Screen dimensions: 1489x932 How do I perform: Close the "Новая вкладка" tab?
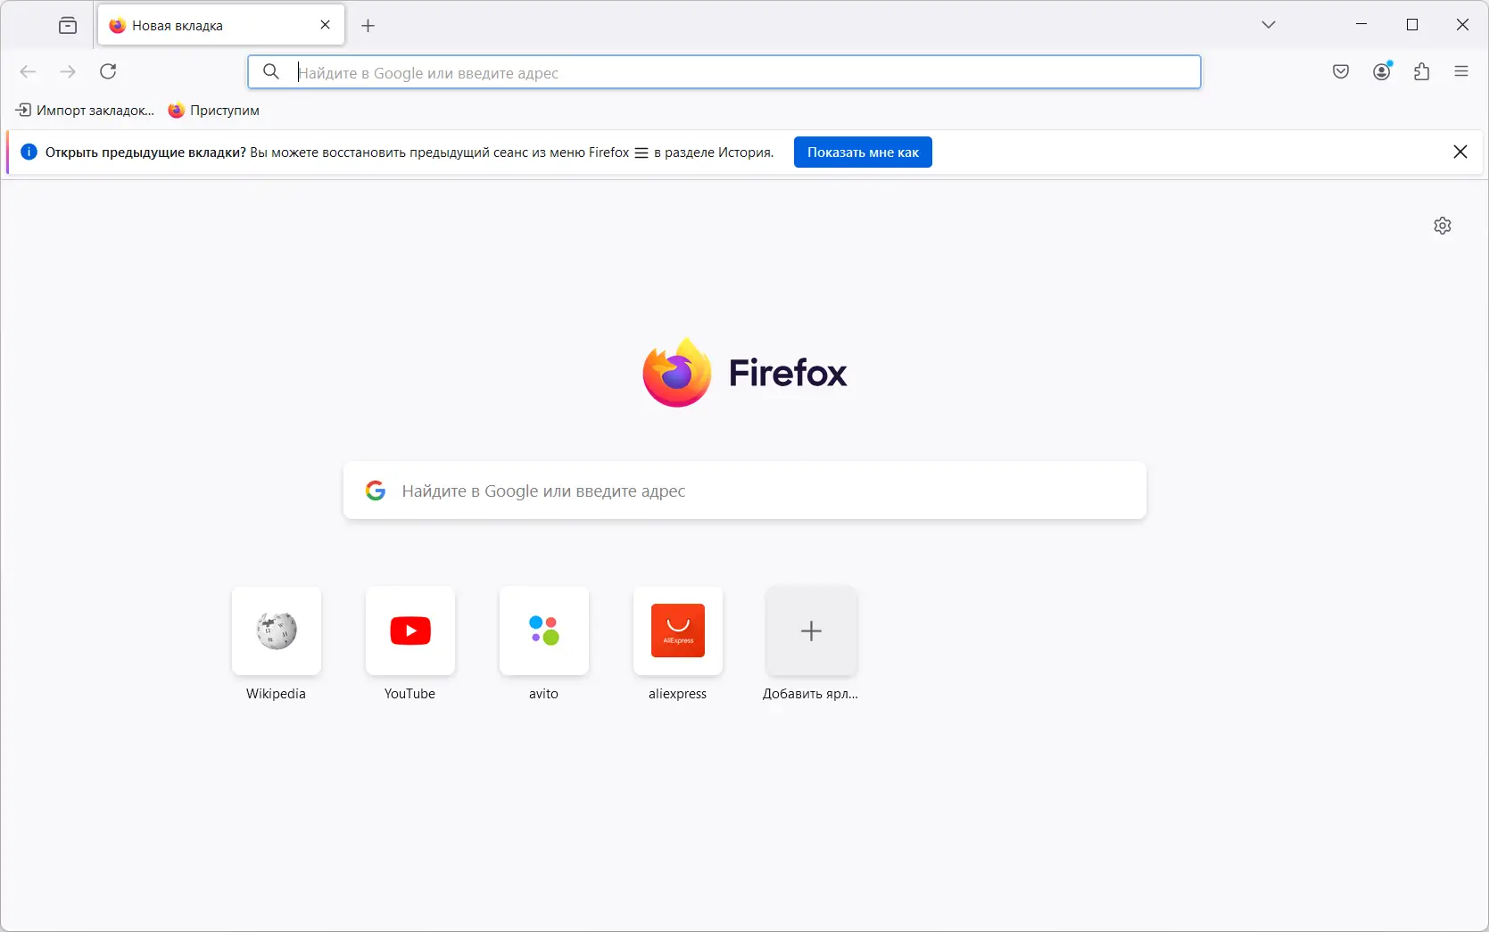click(326, 25)
